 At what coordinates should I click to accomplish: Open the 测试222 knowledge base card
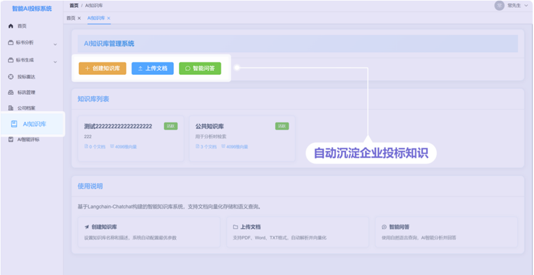tap(130, 136)
